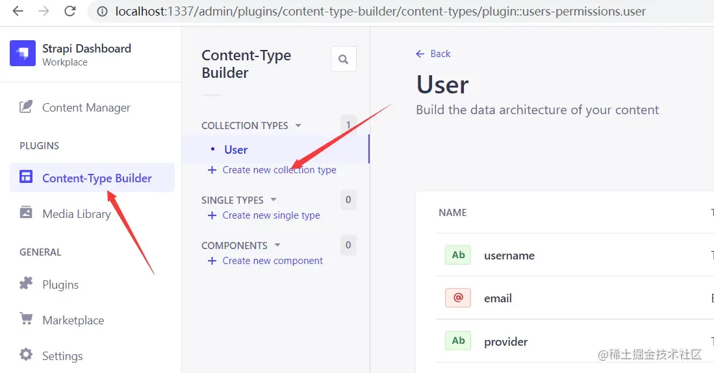Click the Settings gear icon
This screenshot has height=373, width=714.
[26, 354]
